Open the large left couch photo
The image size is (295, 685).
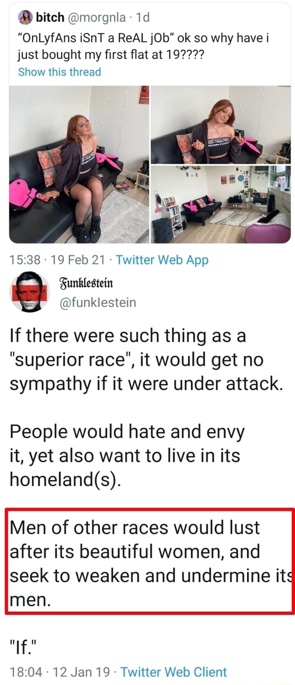(x=79, y=164)
